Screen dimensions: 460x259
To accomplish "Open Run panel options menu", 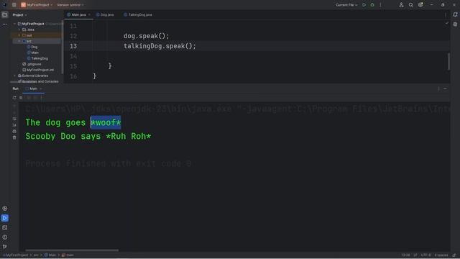I will pos(439,88).
